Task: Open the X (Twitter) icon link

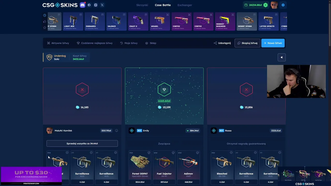Action: pos(102,5)
